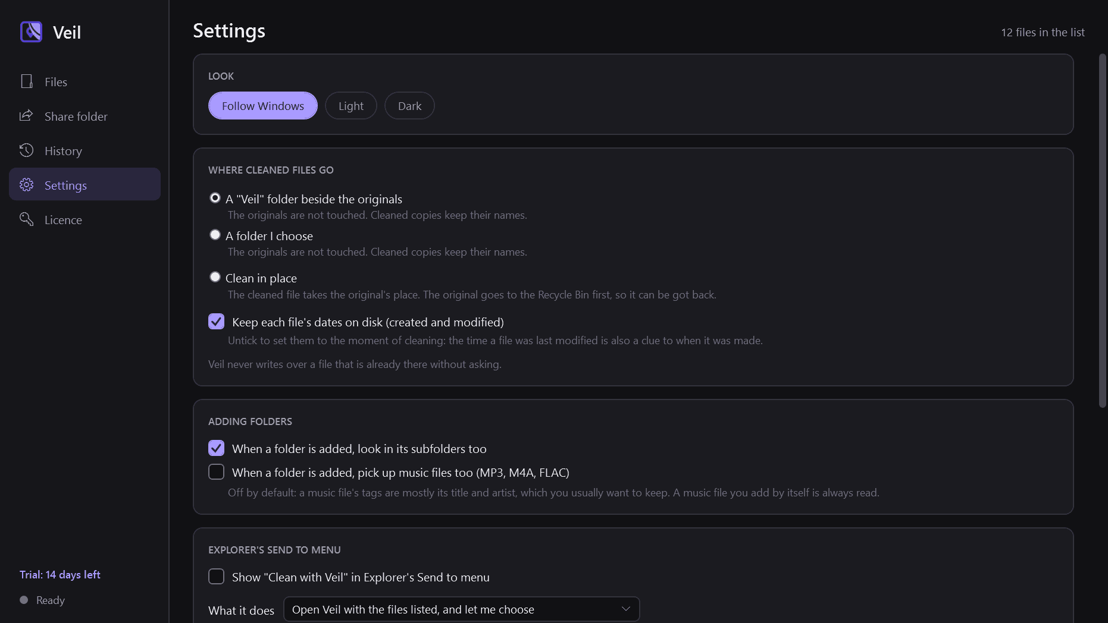The height and width of the screenshot is (623, 1108).
Task: Open the History page label
Action: coord(63,151)
